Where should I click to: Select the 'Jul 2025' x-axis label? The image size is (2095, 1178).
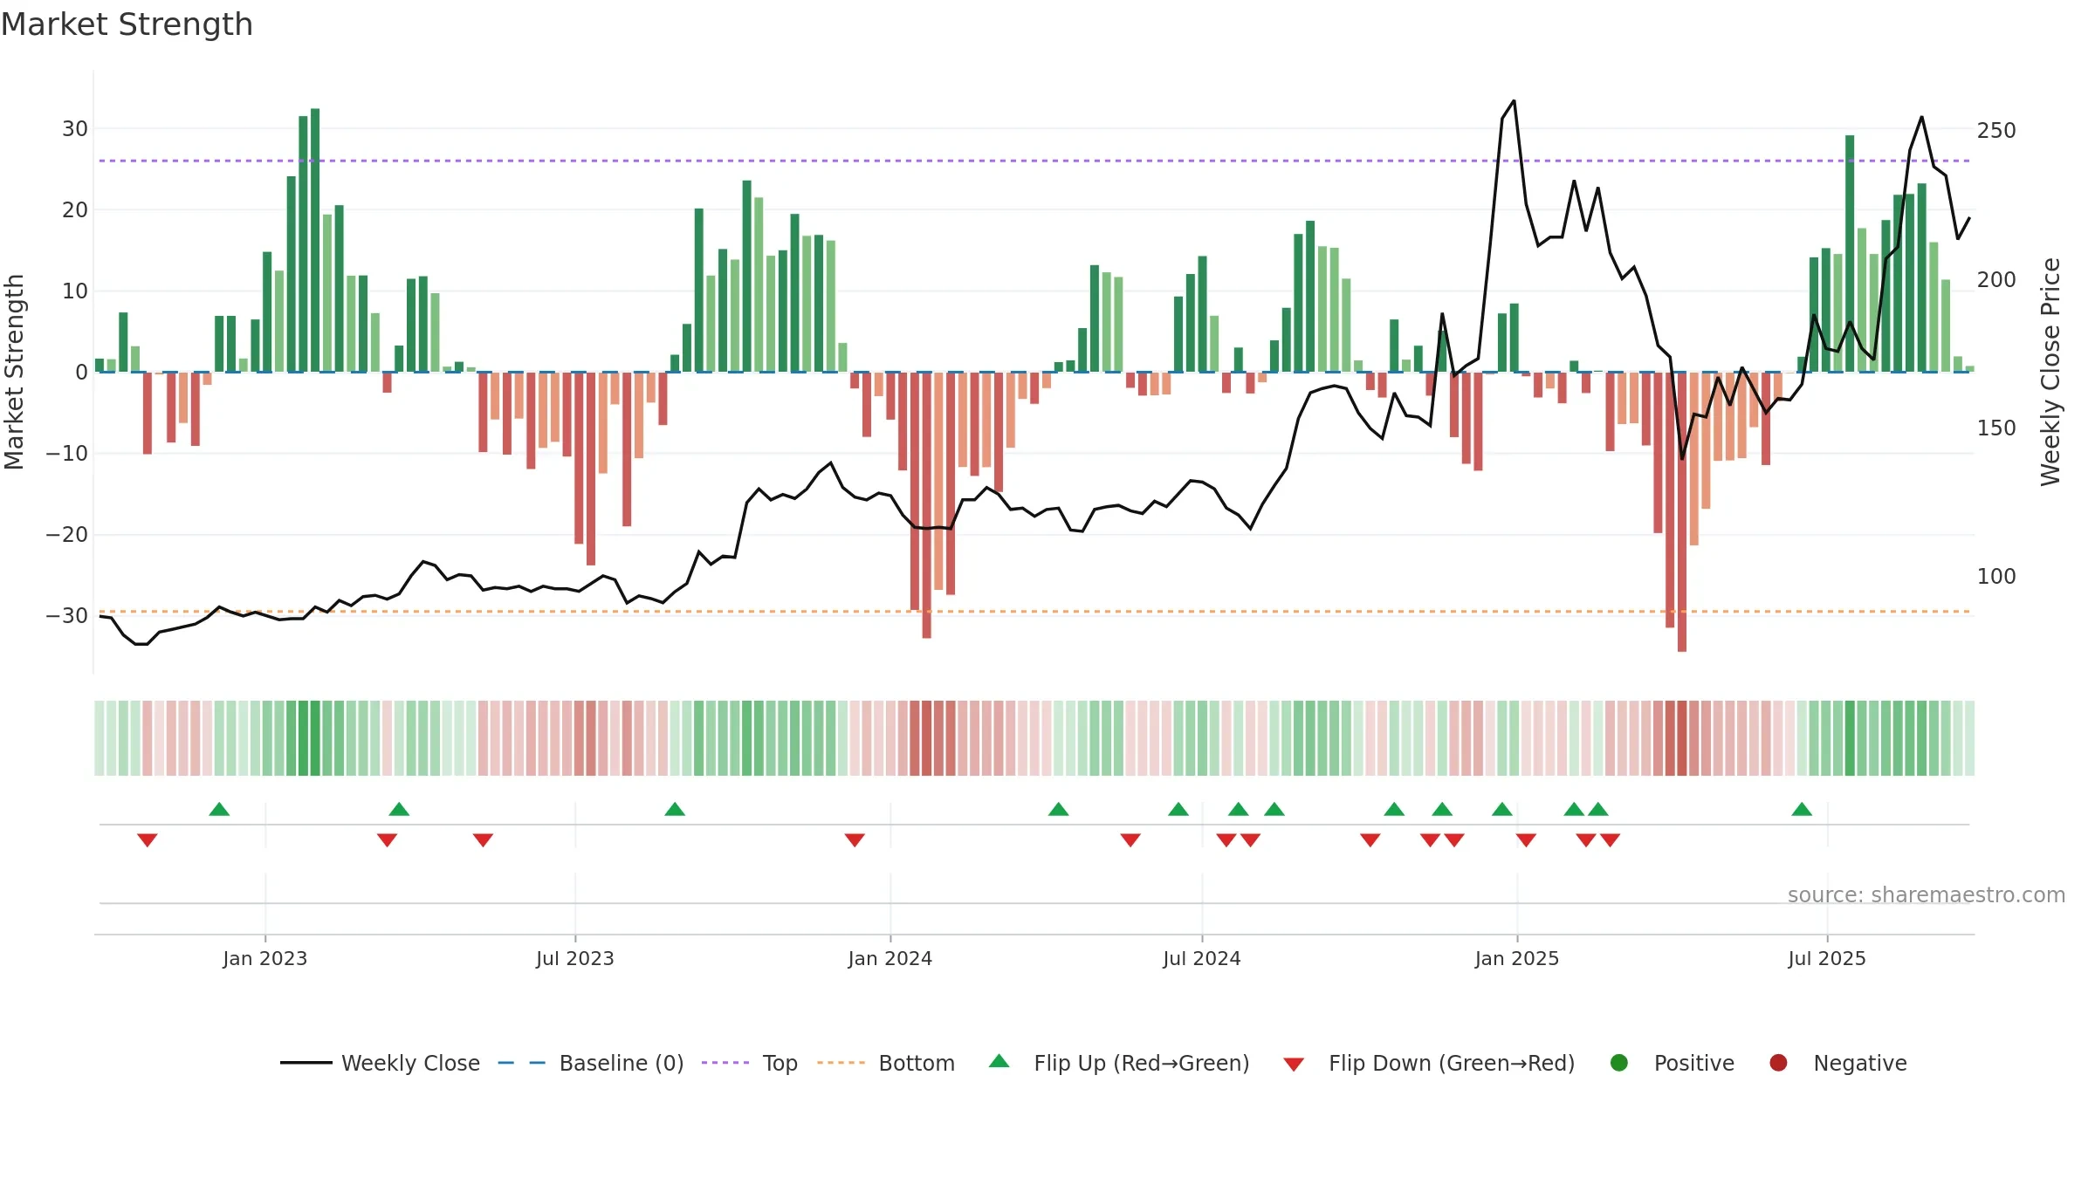1827,958
